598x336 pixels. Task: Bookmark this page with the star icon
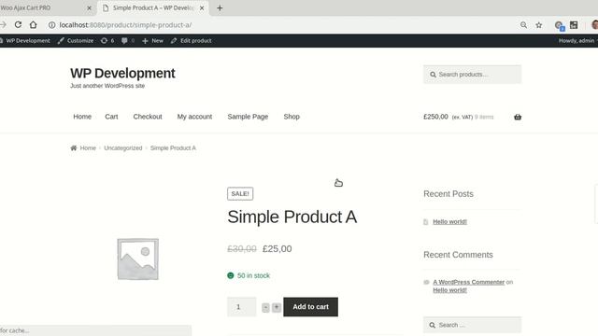(x=538, y=25)
